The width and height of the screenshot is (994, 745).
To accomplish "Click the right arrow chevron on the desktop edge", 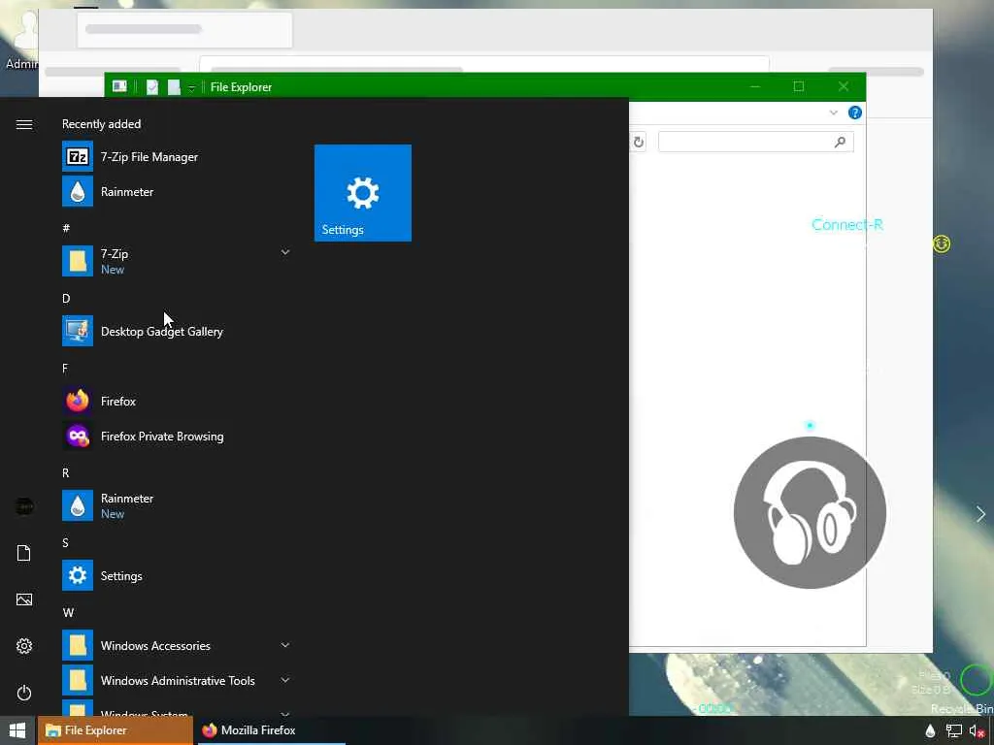I will click(980, 514).
